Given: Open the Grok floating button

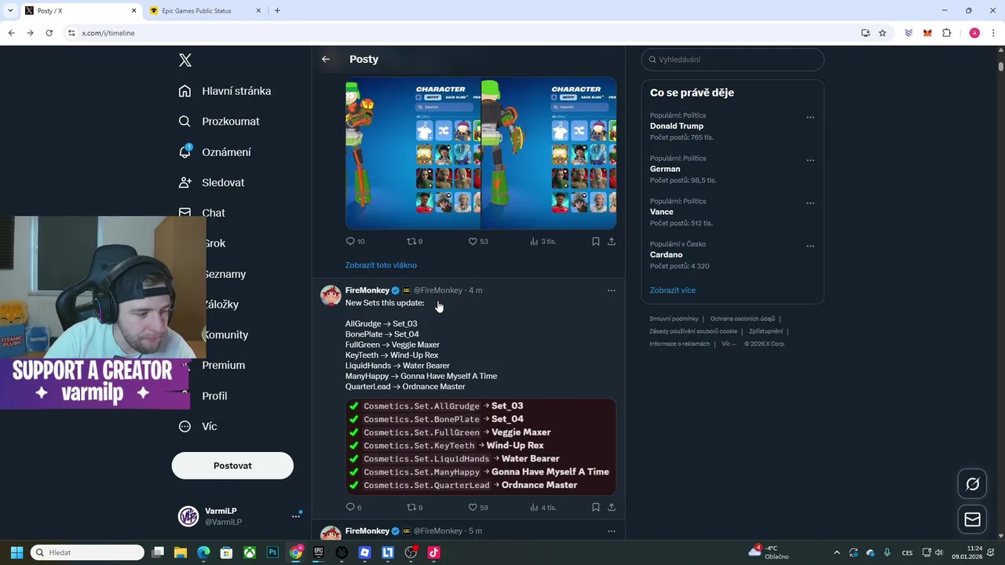Looking at the screenshot, I should [972, 484].
